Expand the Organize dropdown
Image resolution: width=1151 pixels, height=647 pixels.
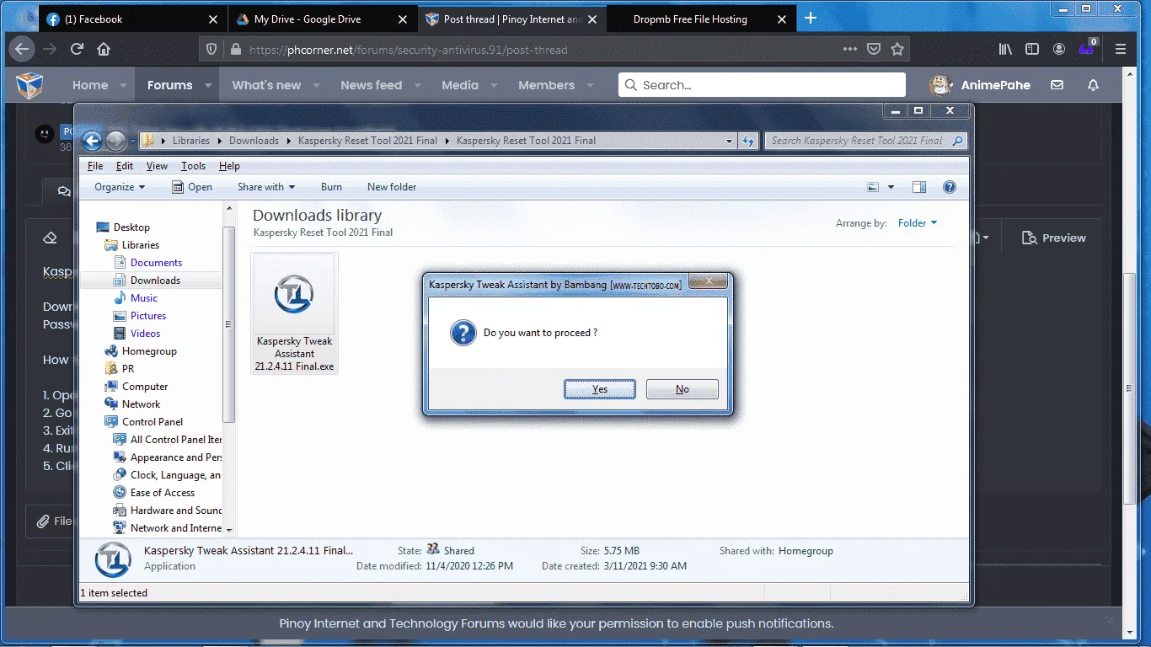click(120, 187)
